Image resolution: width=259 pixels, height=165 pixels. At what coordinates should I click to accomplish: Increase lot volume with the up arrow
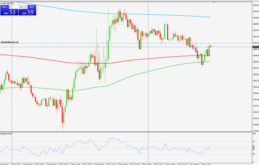click(x=25, y=7)
